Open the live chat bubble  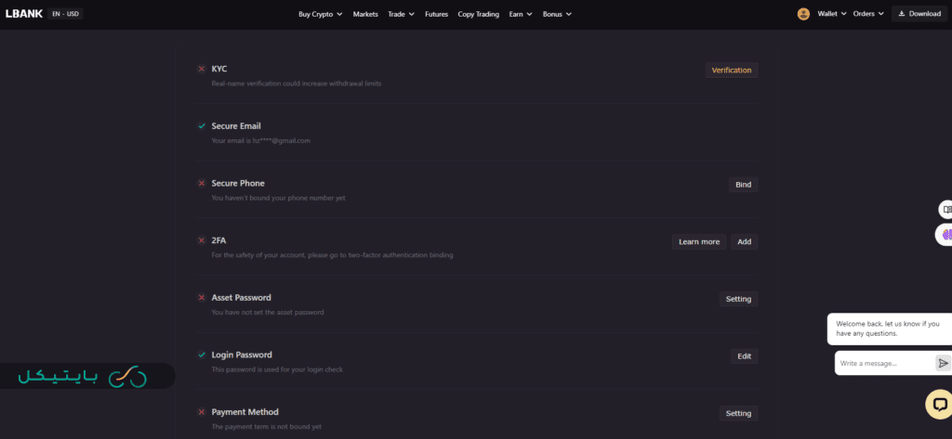coord(939,404)
